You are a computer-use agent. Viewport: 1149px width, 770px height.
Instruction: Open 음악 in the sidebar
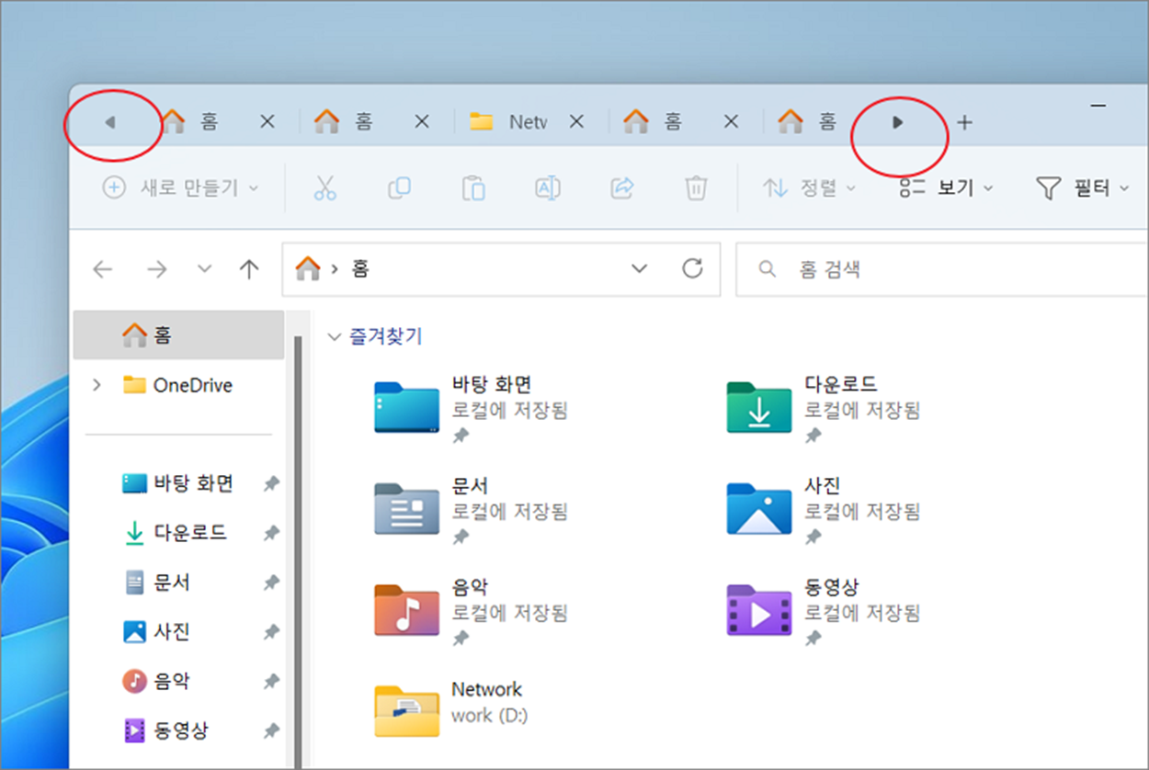click(157, 682)
